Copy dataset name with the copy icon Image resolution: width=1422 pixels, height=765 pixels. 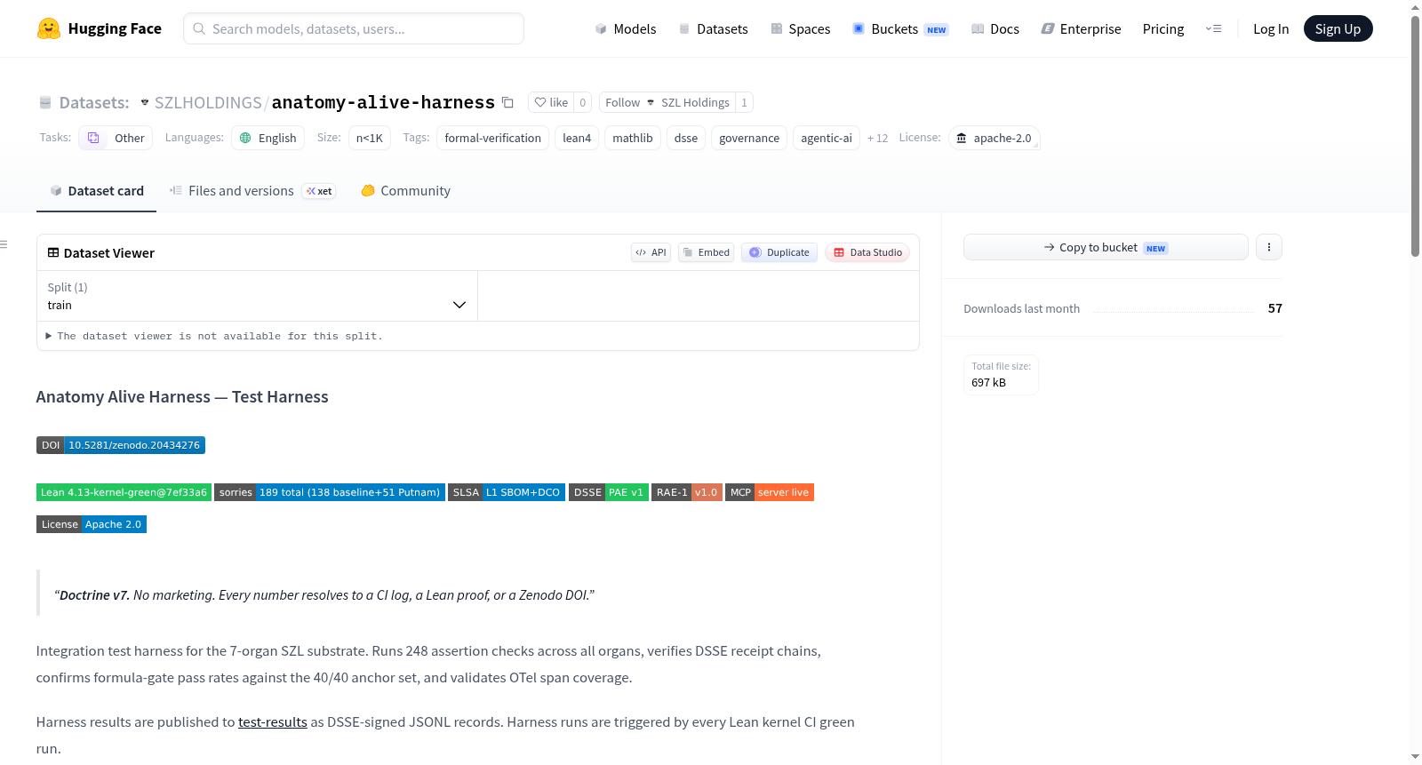pos(507,102)
